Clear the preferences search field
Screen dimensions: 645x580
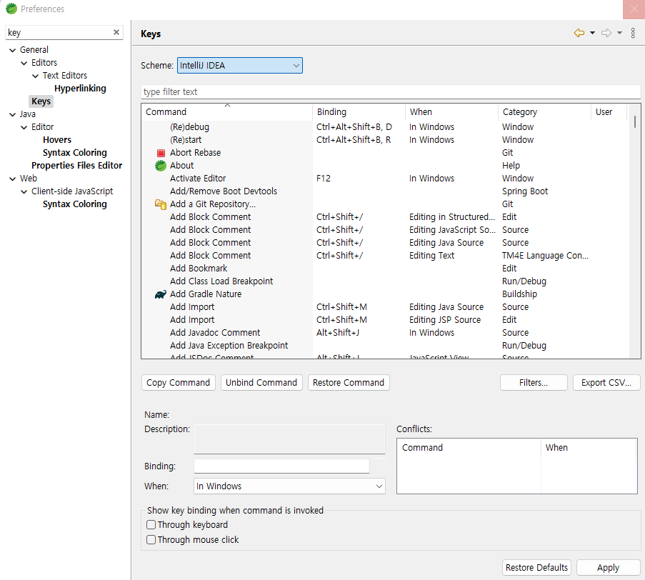[116, 32]
